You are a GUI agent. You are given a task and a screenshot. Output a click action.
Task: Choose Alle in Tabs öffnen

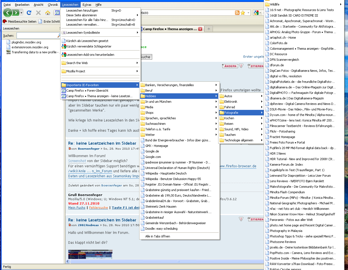[157, 236]
